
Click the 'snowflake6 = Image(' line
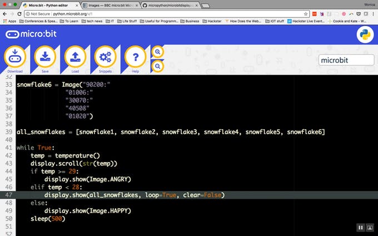click(63, 85)
